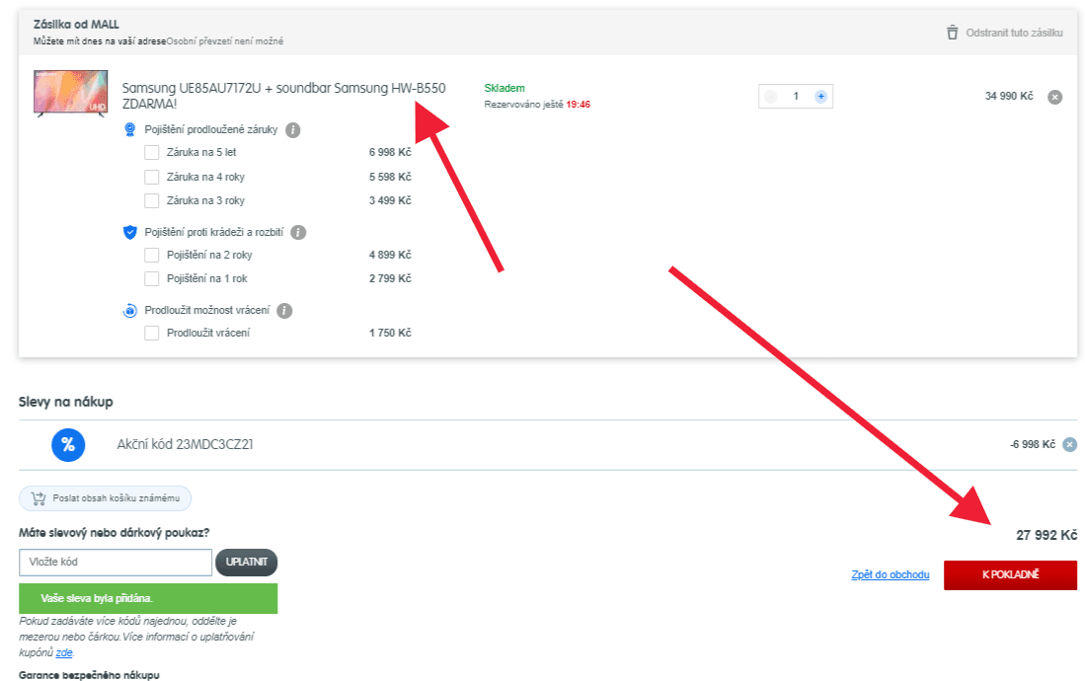Click the 34 990 Kč product price
1085x681 pixels.
coord(1009,96)
